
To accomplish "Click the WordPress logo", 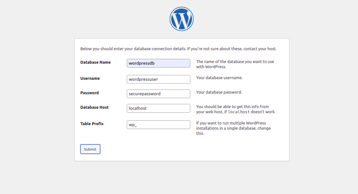I will tap(181, 19).
